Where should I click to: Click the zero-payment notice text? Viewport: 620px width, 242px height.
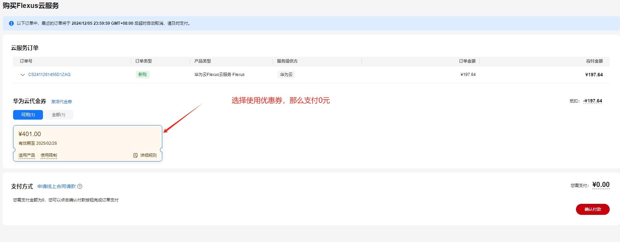66,200
